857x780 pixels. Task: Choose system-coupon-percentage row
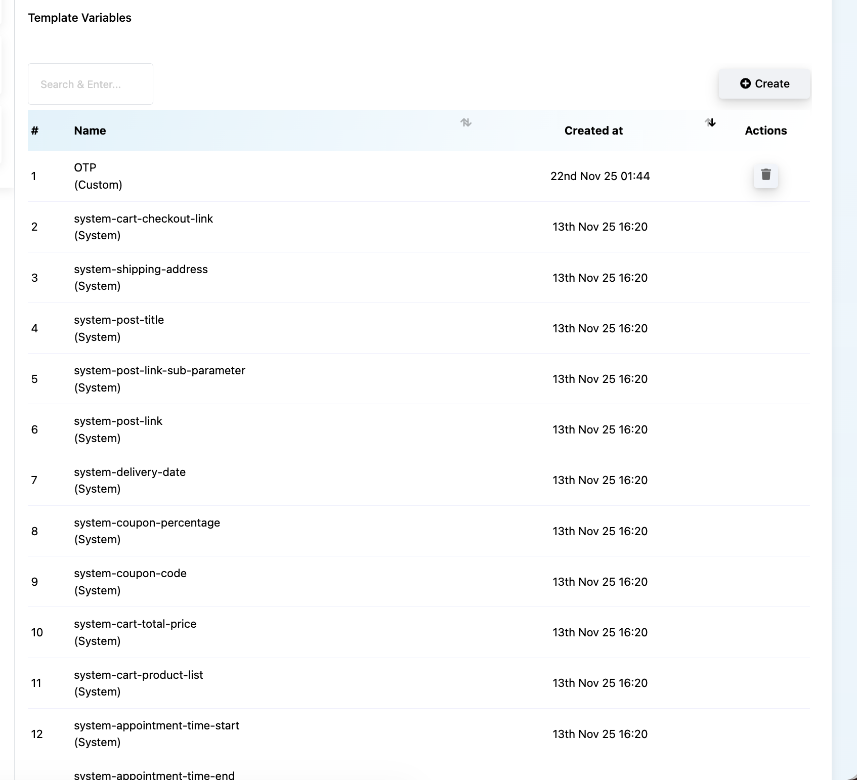(x=147, y=523)
